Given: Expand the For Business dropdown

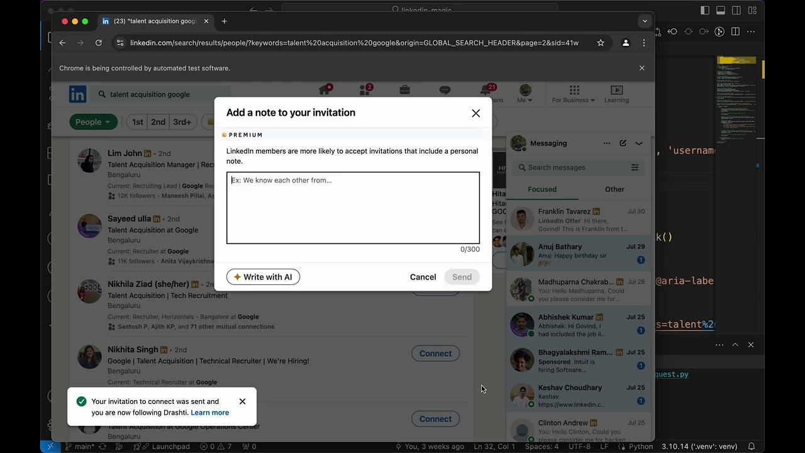Looking at the screenshot, I should coord(574,94).
